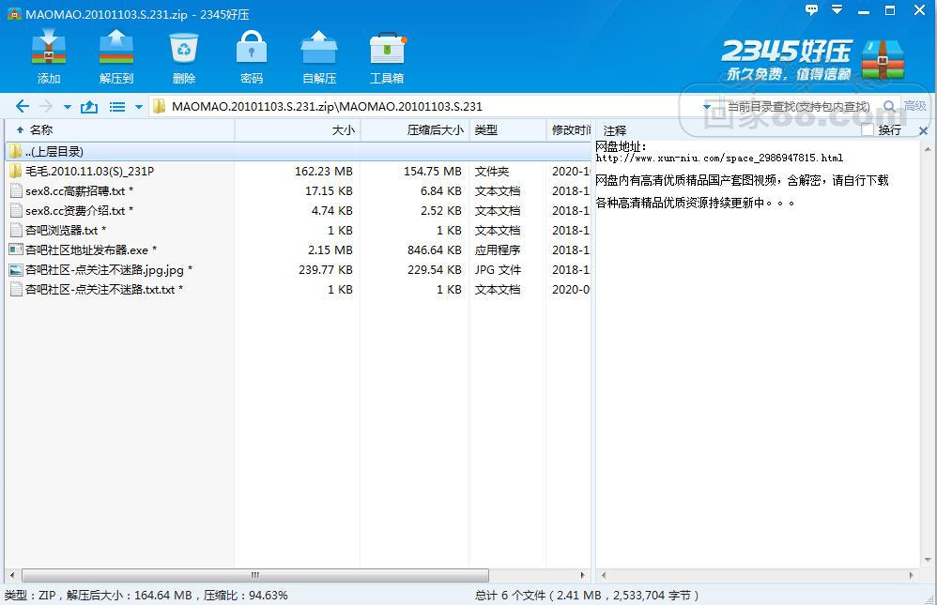Image resolution: width=937 pixels, height=605 pixels.
Task: Click file list scrollbar right arrow
Action: tap(582, 576)
